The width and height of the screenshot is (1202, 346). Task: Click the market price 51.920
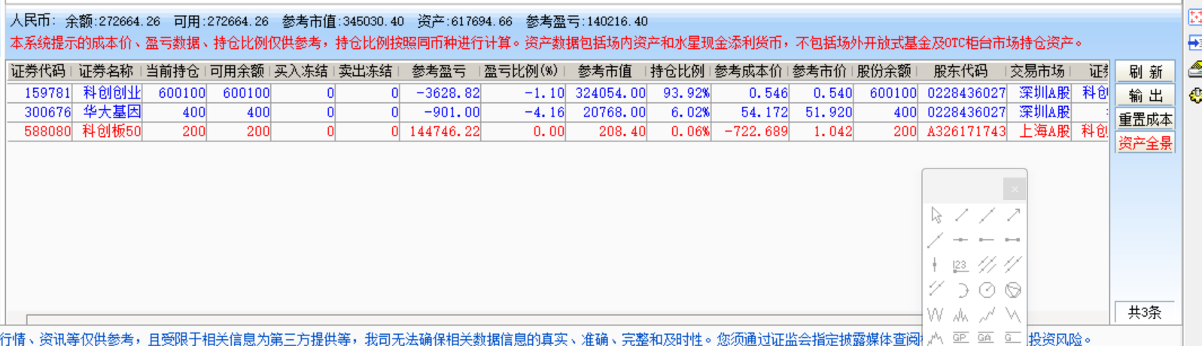coord(829,111)
